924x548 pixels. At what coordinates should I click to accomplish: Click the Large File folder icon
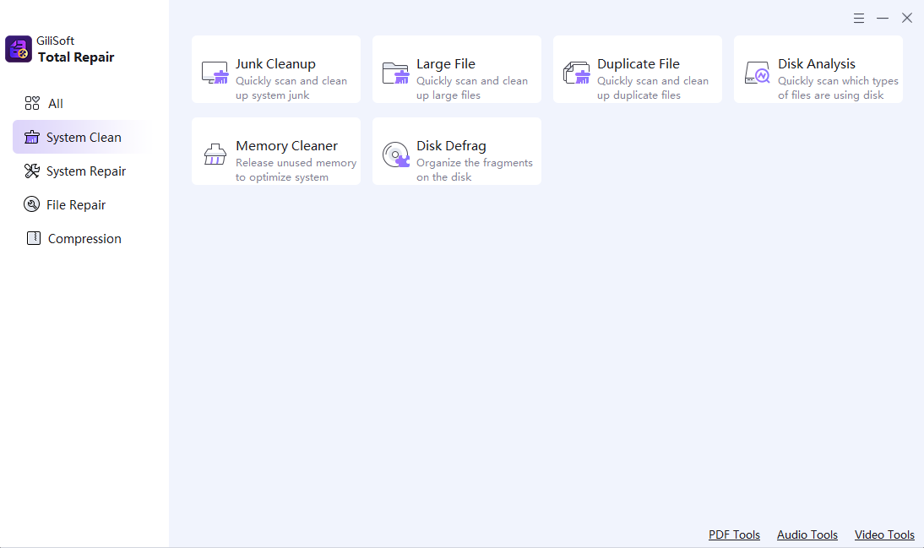coord(395,73)
